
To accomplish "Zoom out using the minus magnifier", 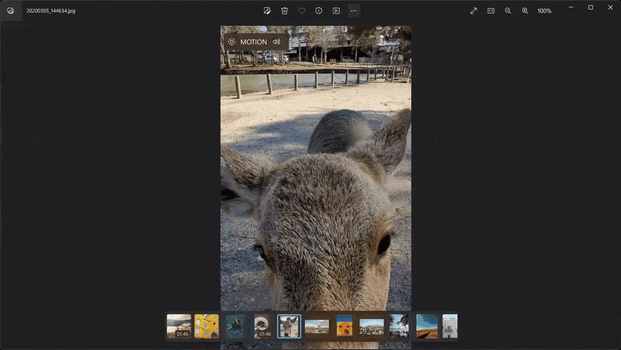I will pos(508,11).
